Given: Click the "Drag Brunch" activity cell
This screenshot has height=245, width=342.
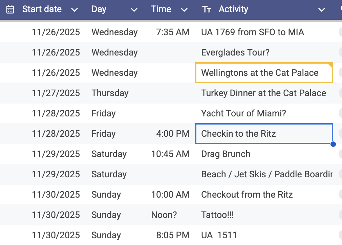Looking at the screenshot, I should click(x=226, y=154).
